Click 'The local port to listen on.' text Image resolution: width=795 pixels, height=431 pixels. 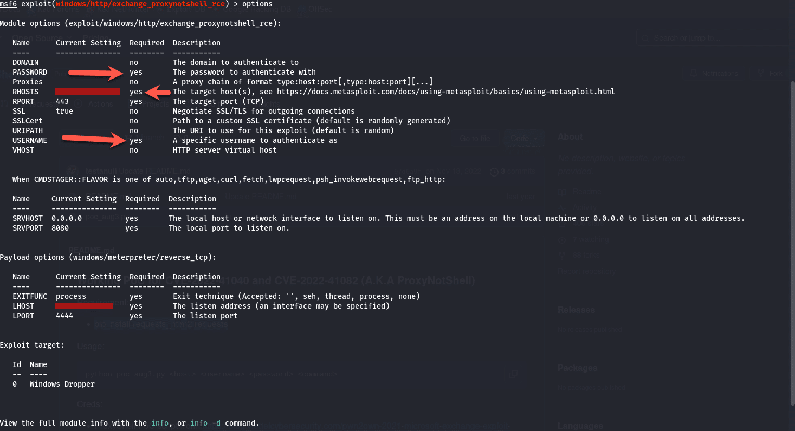tap(229, 228)
